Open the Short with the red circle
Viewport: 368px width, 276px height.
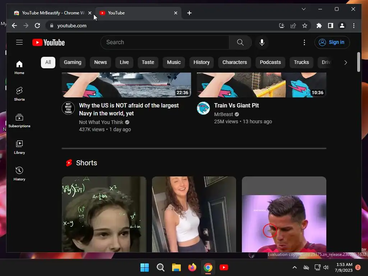coord(284,214)
